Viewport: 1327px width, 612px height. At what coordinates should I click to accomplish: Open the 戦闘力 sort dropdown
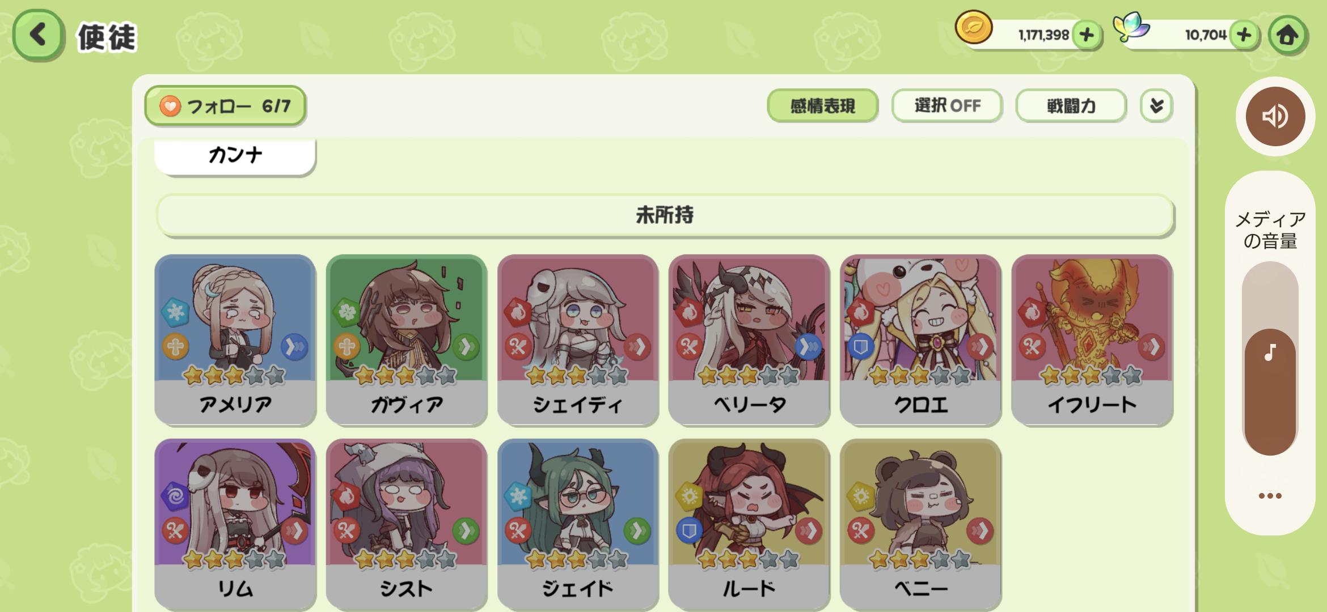tap(1071, 105)
